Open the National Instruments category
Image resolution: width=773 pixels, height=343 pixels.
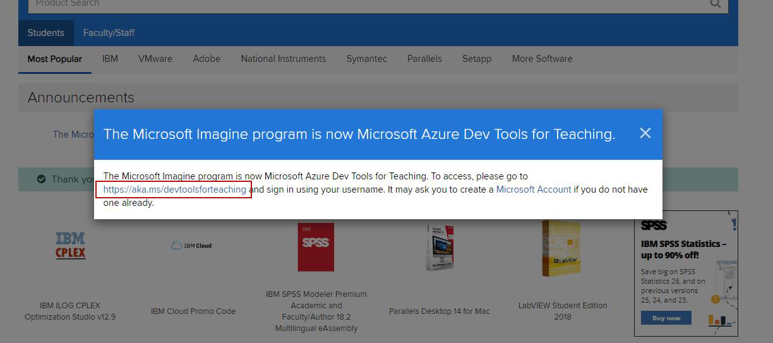click(283, 59)
